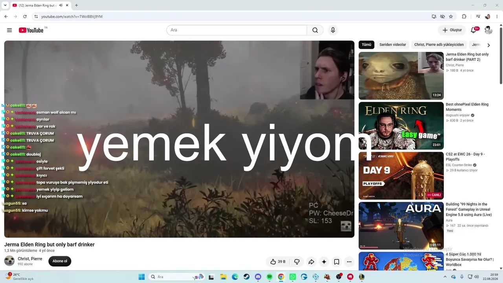The image size is (503, 283).
Task: Show hidden system tray icons
Action: coord(445,277)
